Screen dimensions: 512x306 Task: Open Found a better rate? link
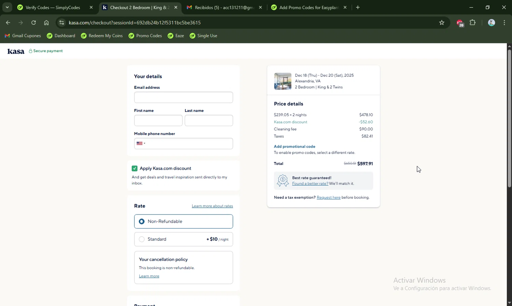(310, 183)
